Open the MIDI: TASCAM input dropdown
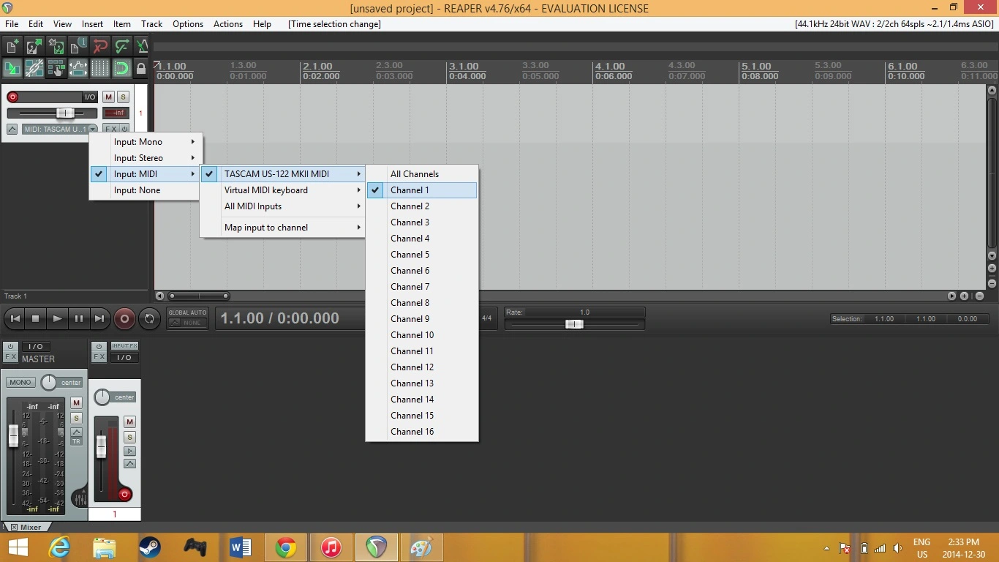The height and width of the screenshot is (562, 999). pos(60,129)
